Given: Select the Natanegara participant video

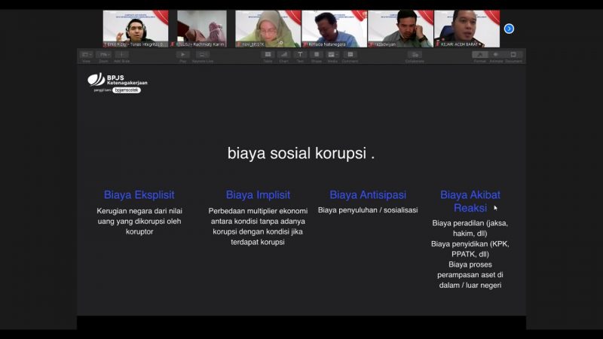Looking at the screenshot, I should click(x=334, y=29).
